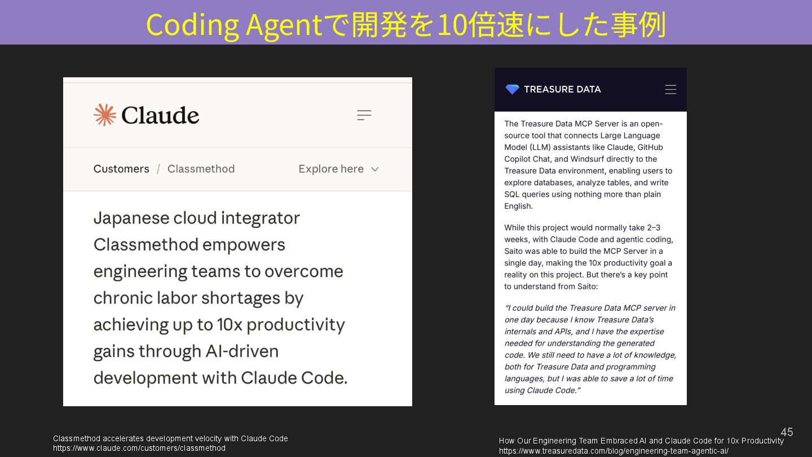Click the text Japanese cloud integrator
This screenshot has height=457, width=812.
pos(197,218)
